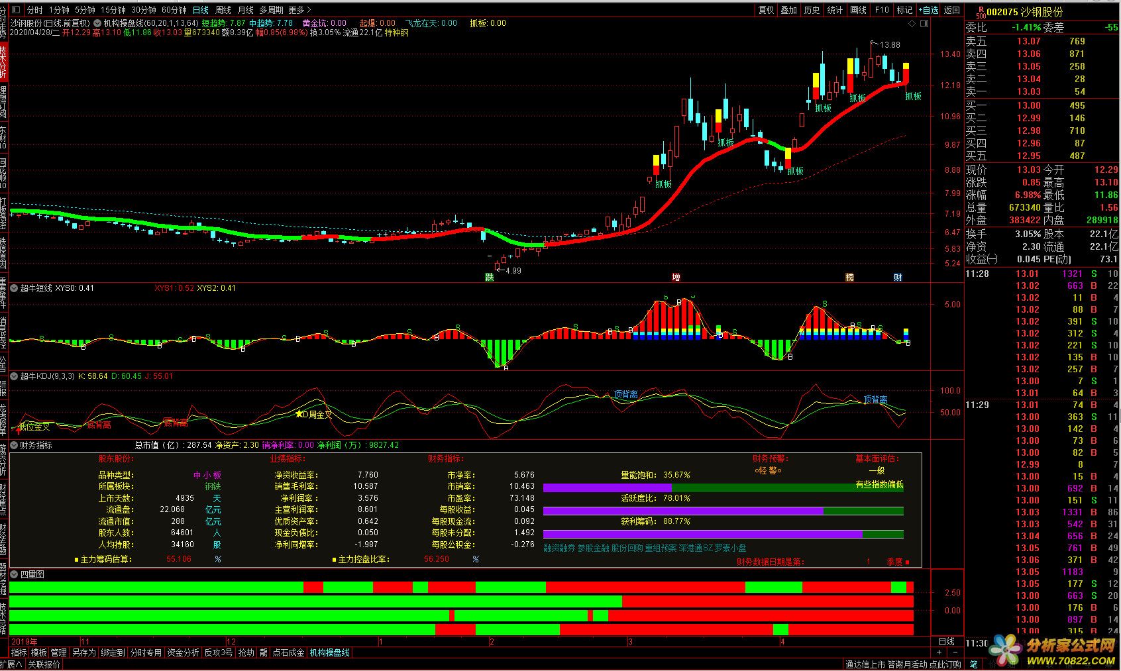Switch to 月线 monthly chart
Screen dimensions: 1121x671
click(x=246, y=10)
